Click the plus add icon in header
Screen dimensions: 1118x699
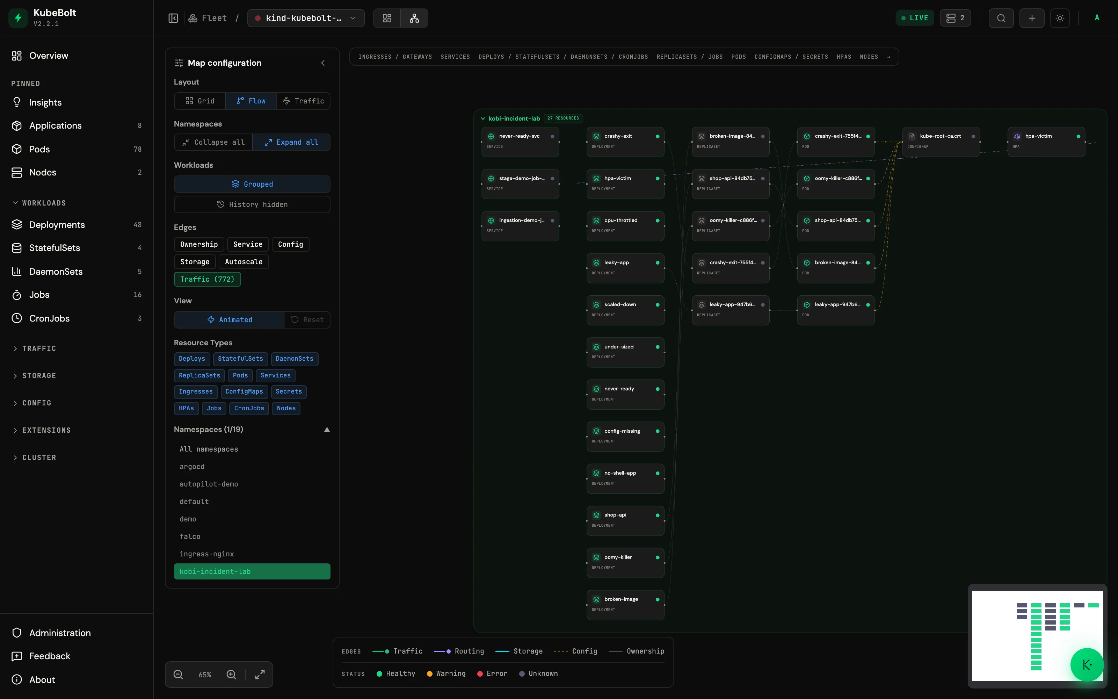point(1032,18)
